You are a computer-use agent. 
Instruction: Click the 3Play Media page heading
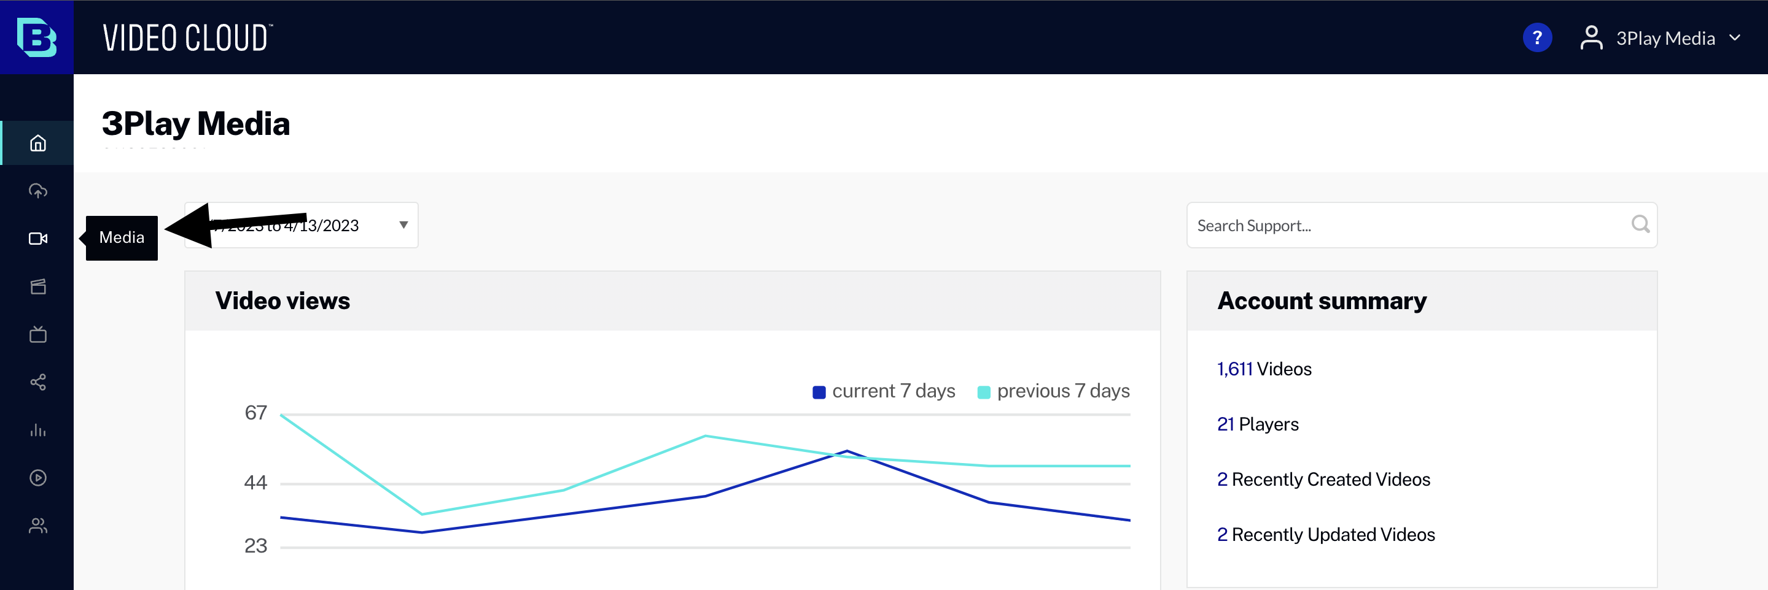[196, 124]
